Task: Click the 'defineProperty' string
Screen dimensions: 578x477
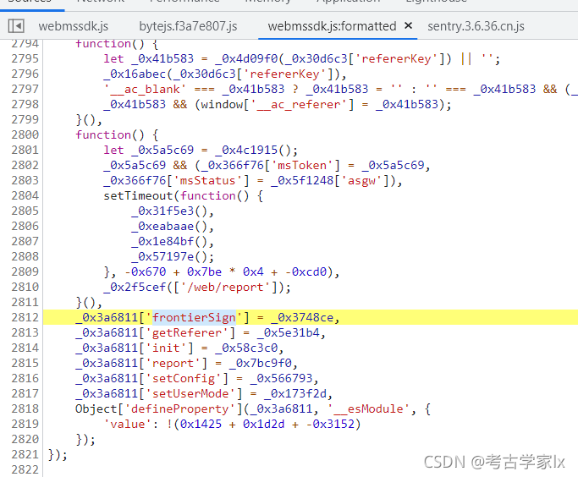Action: tap(180, 408)
